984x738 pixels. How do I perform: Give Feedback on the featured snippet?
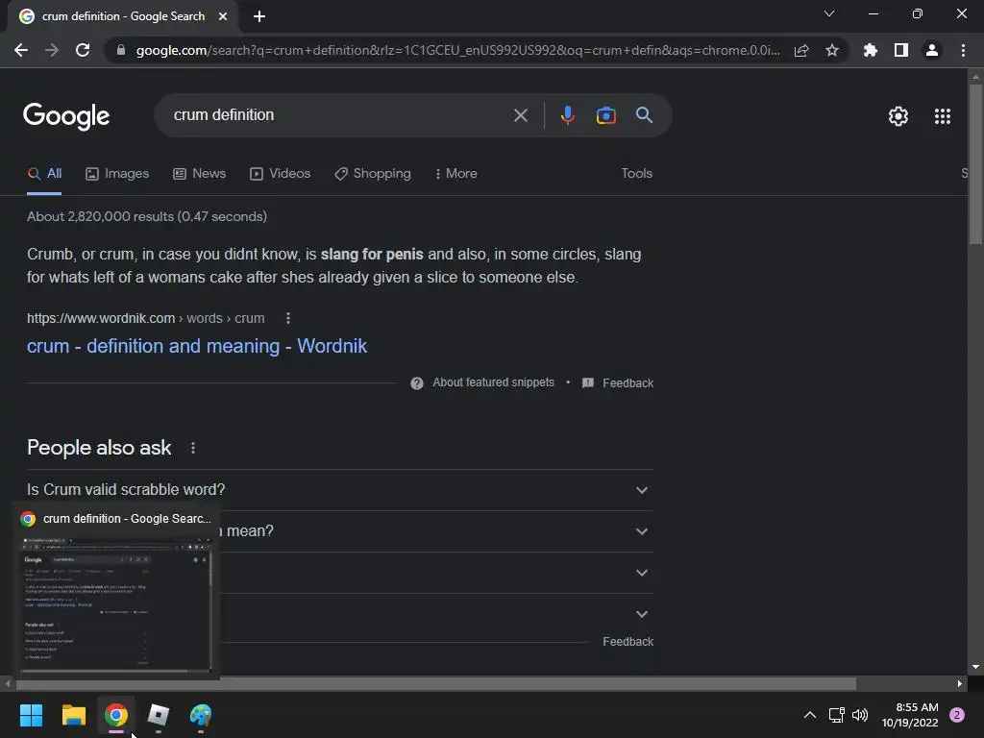pyautogui.click(x=618, y=382)
